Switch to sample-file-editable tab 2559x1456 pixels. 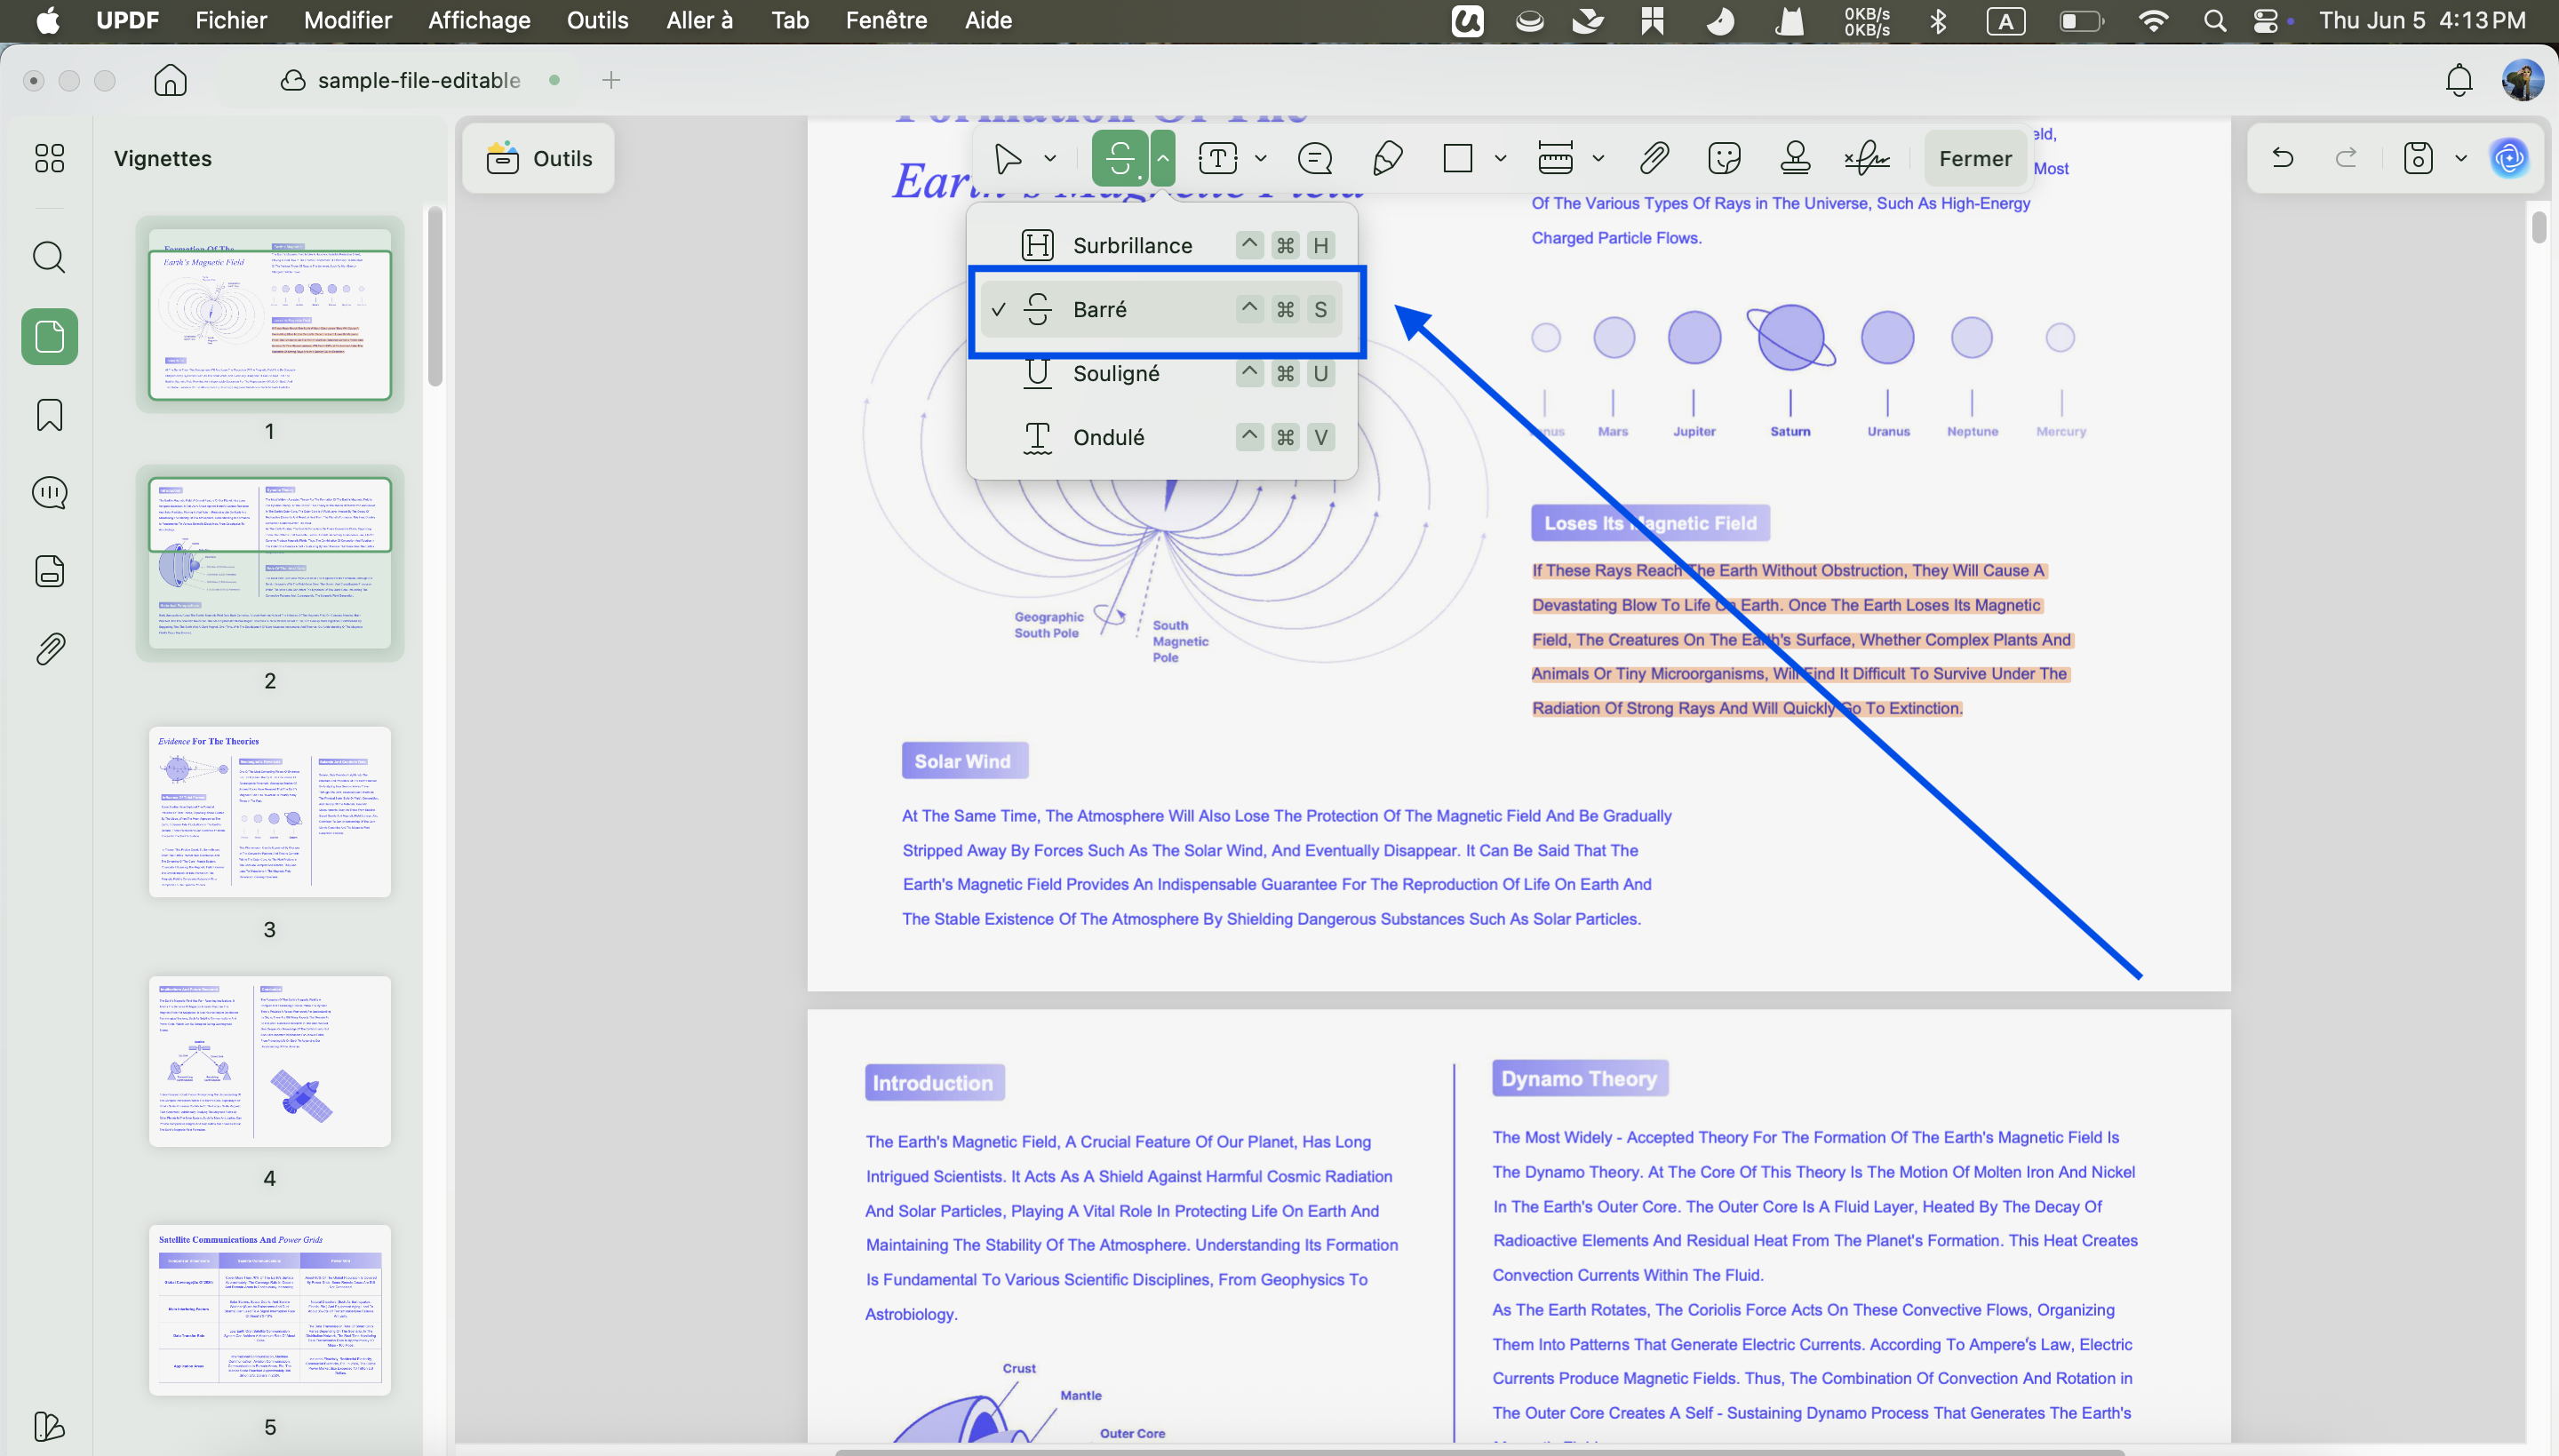pos(418,80)
